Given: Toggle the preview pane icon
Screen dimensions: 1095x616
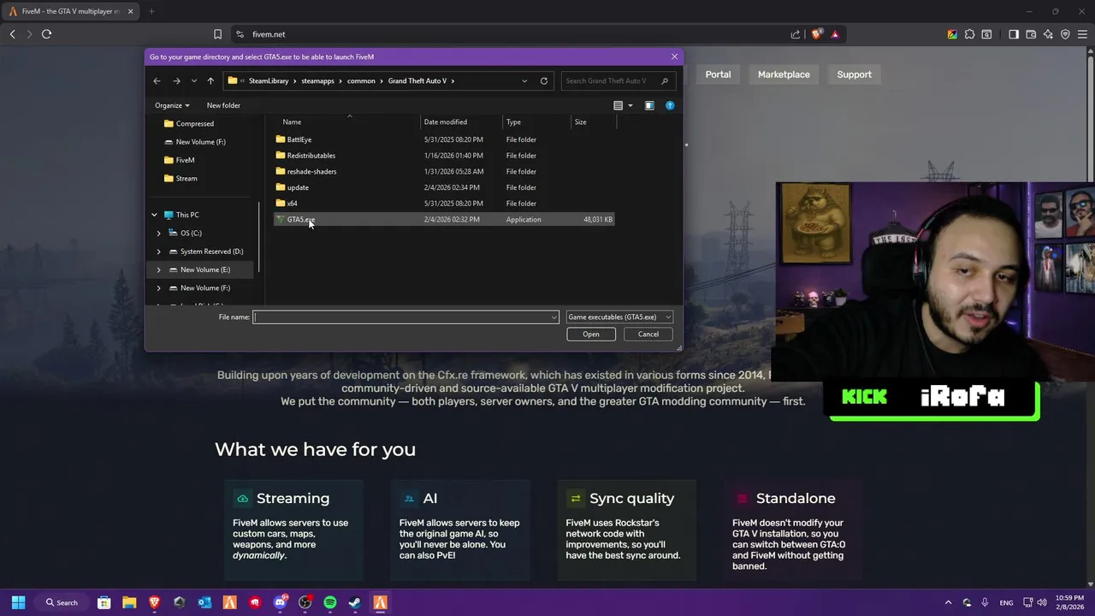Looking at the screenshot, I should tap(649, 105).
